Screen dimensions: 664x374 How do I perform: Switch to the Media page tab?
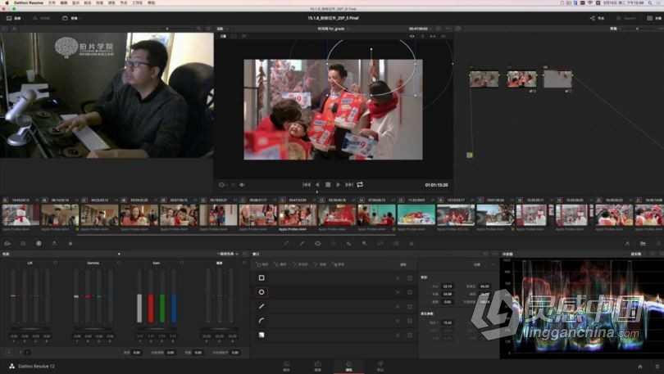[286, 366]
